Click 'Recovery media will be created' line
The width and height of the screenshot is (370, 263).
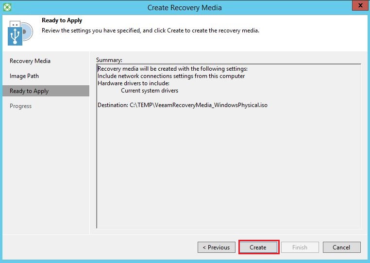pyautogui.click(x=172, y=69)
